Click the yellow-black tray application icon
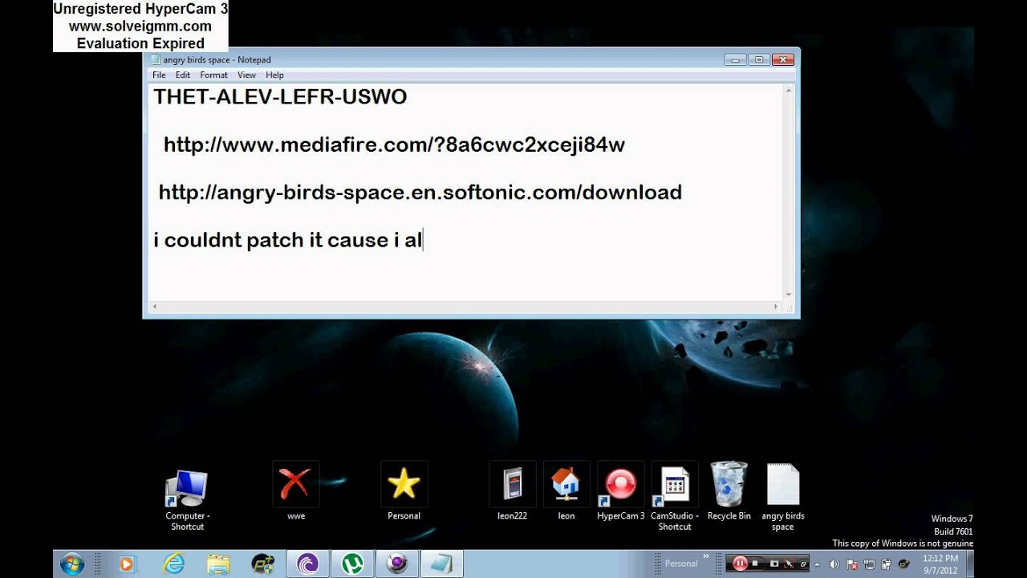 (x=903, y=564)
